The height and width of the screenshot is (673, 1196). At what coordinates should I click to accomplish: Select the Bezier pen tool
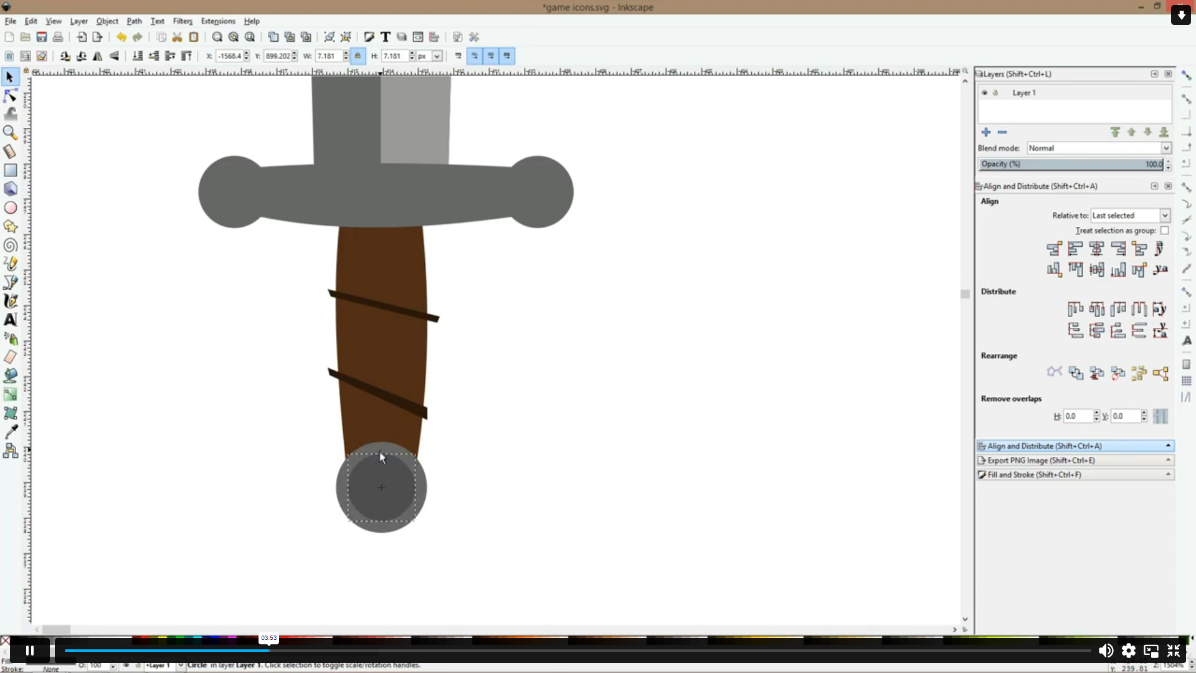click(10, 282)
